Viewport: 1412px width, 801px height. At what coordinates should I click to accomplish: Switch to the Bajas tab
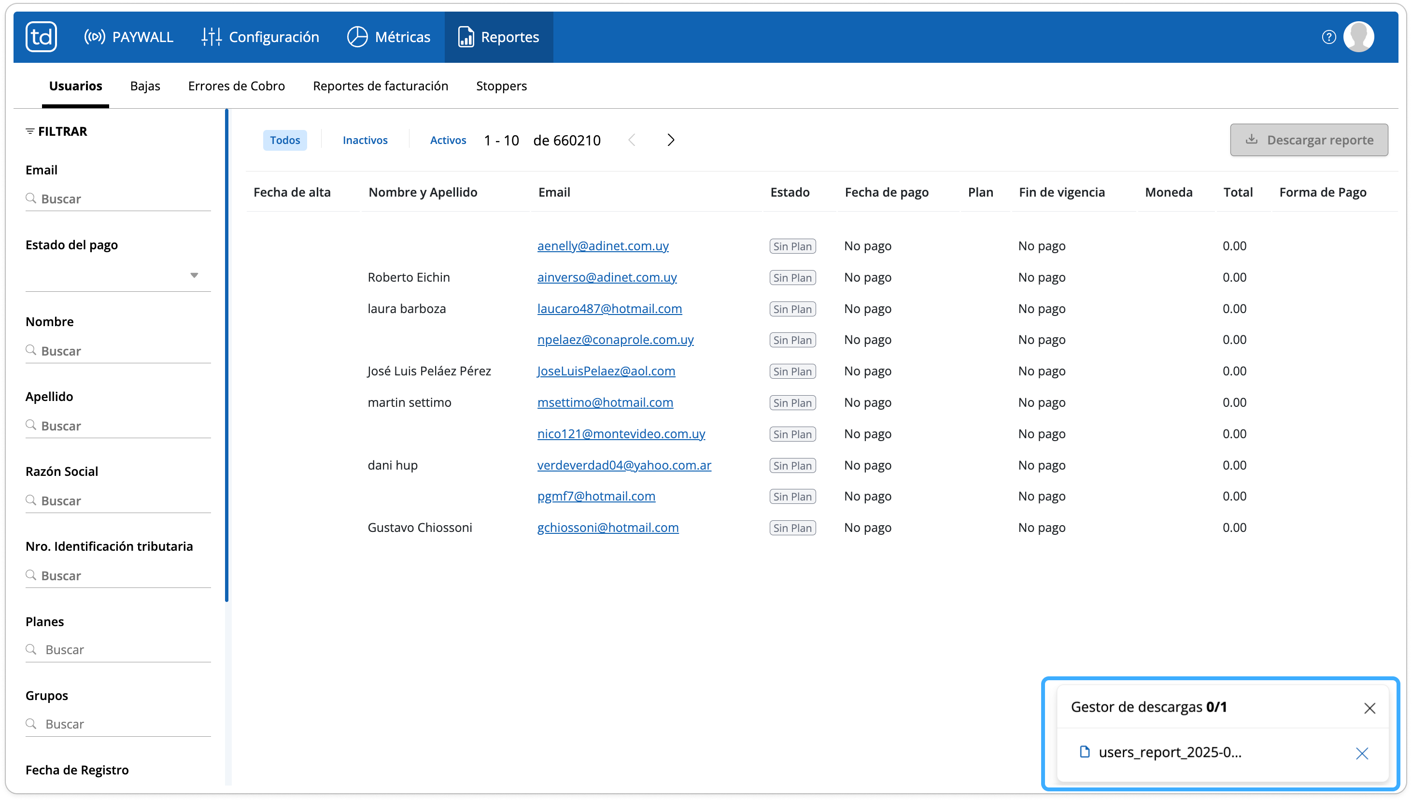tap(145, 86)
